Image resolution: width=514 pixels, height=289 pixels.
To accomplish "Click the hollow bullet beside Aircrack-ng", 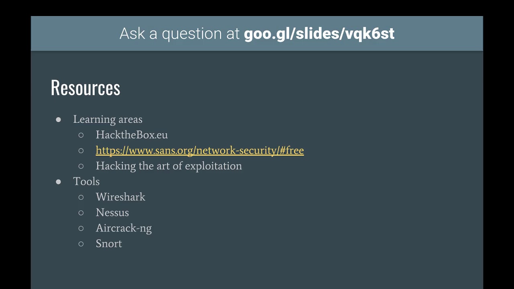I will pos(81,228).
